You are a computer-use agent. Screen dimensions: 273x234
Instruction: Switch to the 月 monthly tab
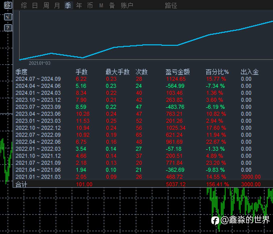tap(57, 5)
